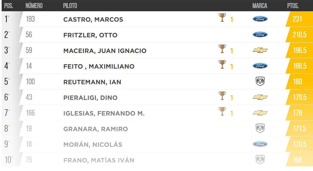Select driver REUTEMANN, IAN
This screenshot has width=313, height=171.
92,82
